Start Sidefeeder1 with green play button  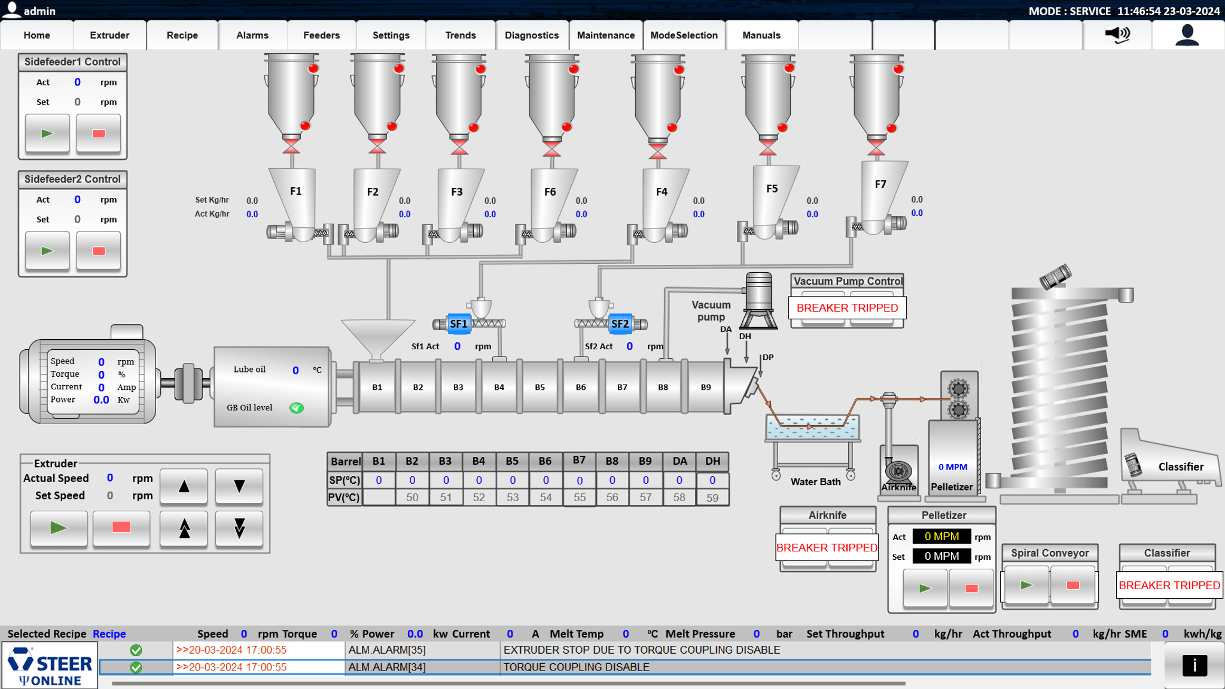tap(47, 133)
